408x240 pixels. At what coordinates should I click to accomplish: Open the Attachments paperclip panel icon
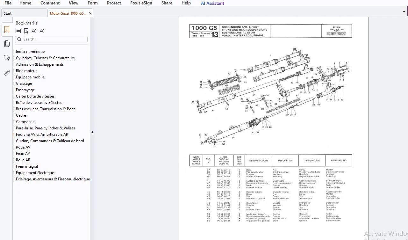coord(7,73)
